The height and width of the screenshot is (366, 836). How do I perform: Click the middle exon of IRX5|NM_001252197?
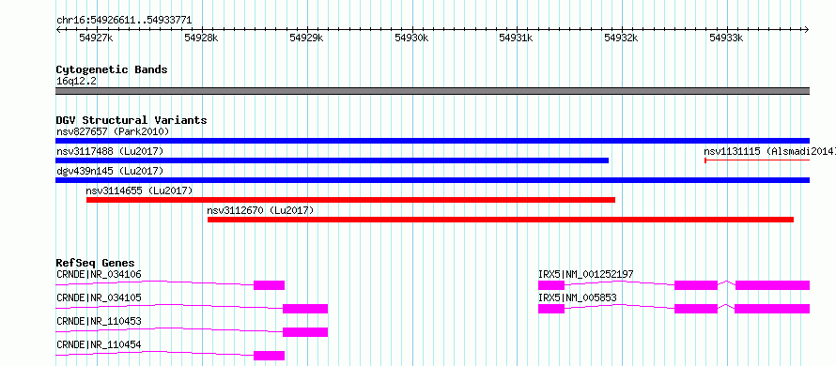pos(696,285)
